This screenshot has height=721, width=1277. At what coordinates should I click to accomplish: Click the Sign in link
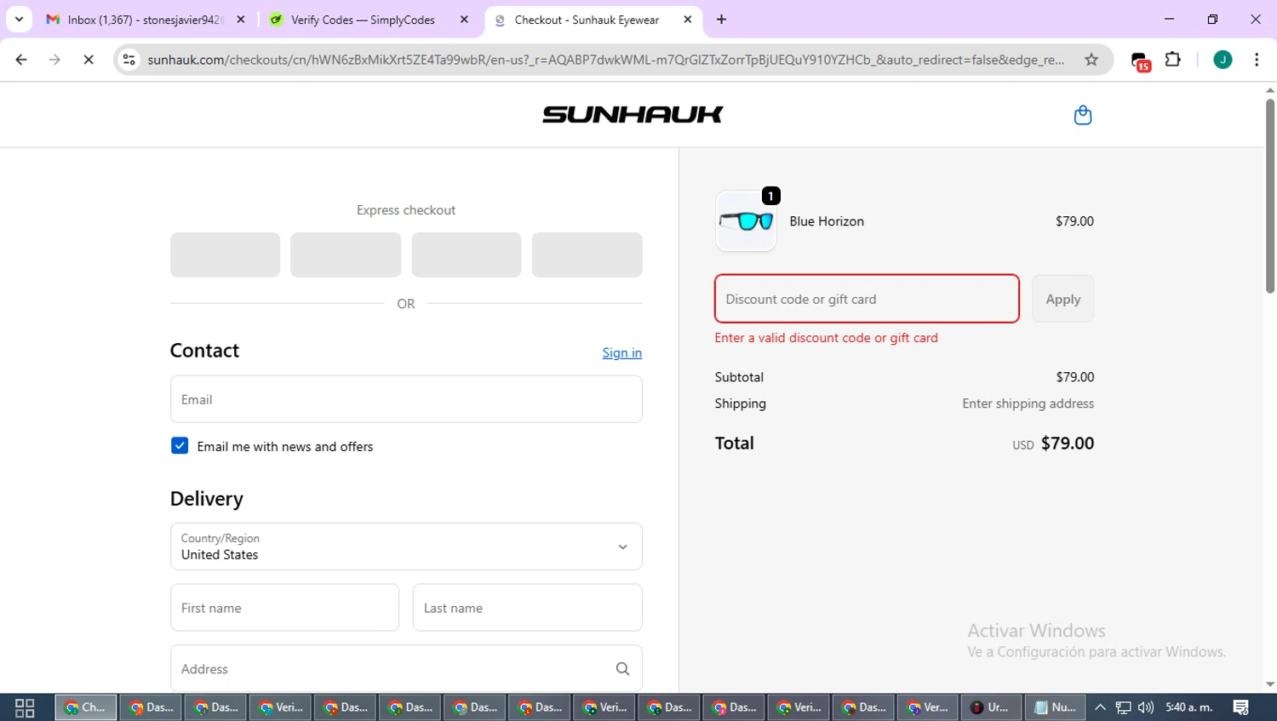coord(621,352)
